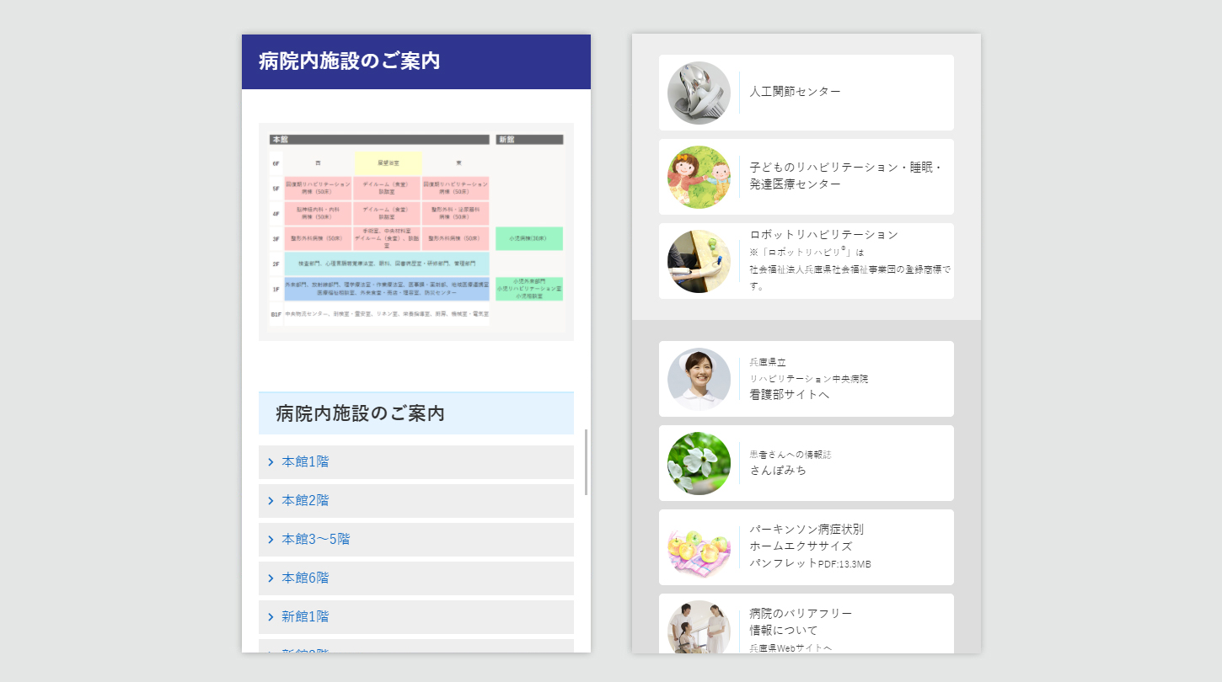The width and height of the screenshot is (1222, 682).
Task: Open the 新館1階 floor link
Action: (416, 617)
